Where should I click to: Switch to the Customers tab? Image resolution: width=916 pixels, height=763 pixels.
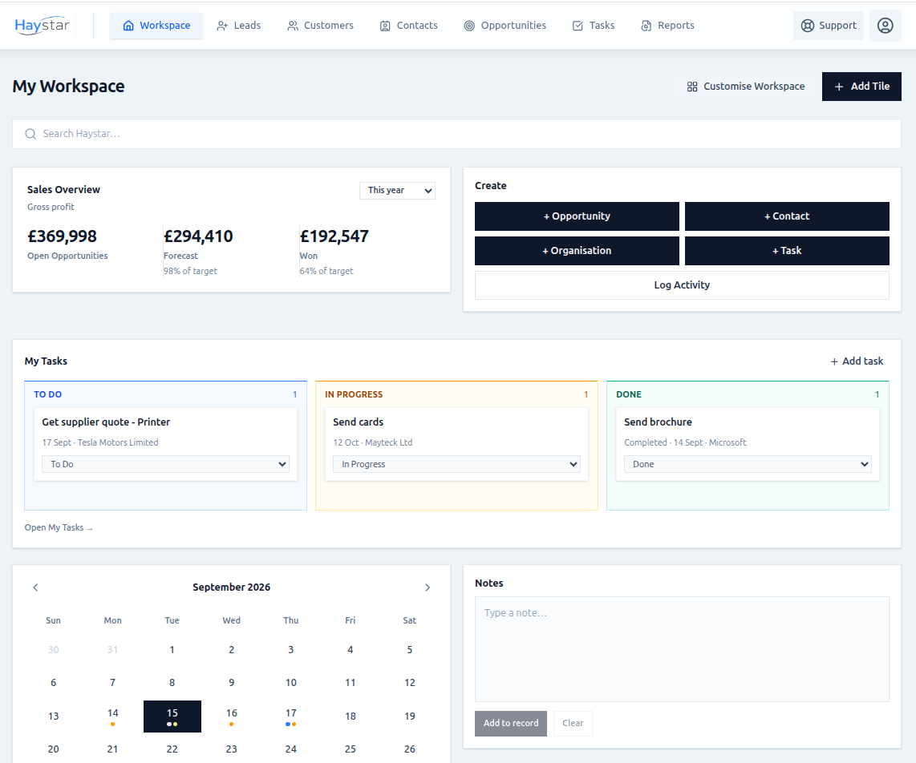[320, 26]
